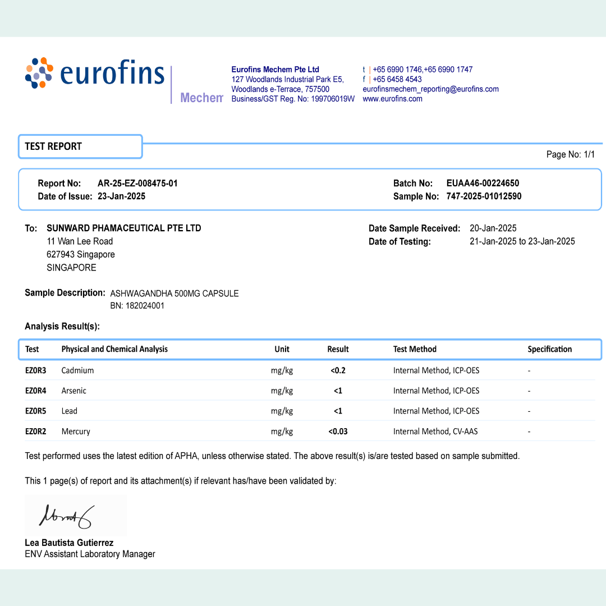Viewport: 606px width, 606px height.
Task: Click the purple Mechem brand text
Action: coord(202,98)
